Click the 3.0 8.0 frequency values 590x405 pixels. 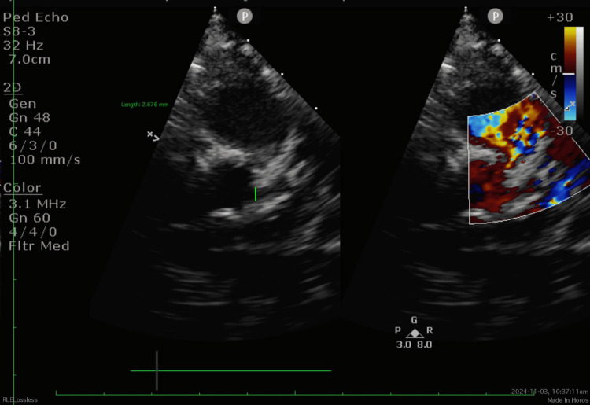pos(414,344)
